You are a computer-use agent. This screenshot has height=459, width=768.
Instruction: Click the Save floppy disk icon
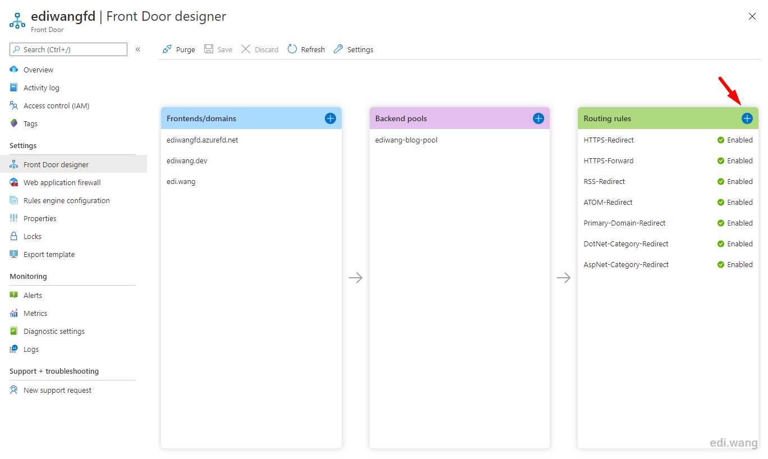coord(209,49)
